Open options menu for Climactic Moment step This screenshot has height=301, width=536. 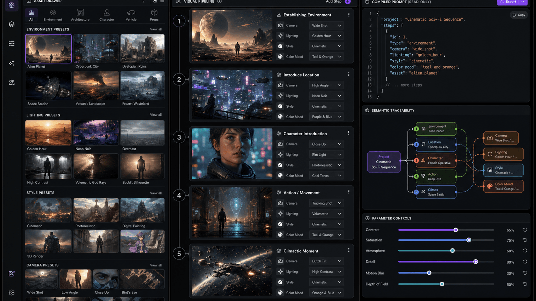(349, 250)
